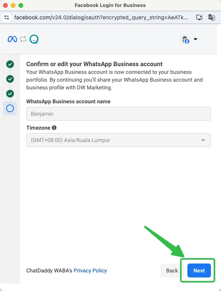Image resolution: width=221 pixels, height=291 pixels.
Task: Click the Back button
Action: coord(172,270)
